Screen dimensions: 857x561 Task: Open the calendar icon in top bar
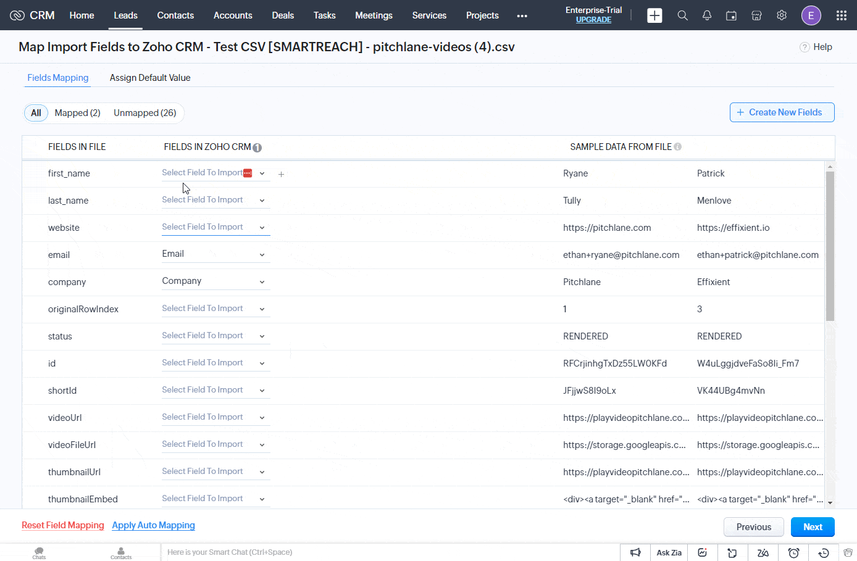point(732,15)
